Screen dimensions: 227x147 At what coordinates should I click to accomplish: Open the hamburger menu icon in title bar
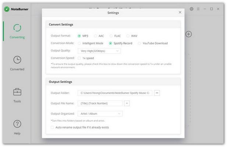coord(198,9)
